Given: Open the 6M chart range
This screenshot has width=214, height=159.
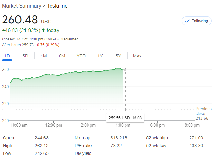Looking at the screenshot, I should click(62, 56).
